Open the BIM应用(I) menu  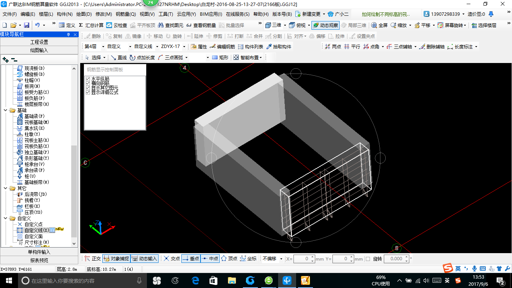click(211, 14)
